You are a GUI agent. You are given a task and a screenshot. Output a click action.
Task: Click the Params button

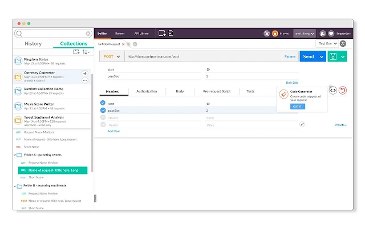click(290, 56)
